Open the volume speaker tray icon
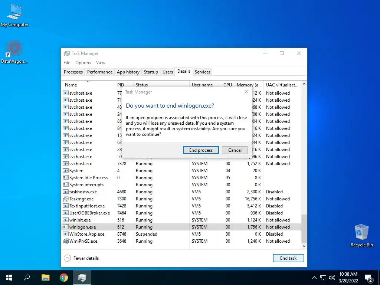Image resolution: width=380 pixels, height=285 pixels. [332, 278]
